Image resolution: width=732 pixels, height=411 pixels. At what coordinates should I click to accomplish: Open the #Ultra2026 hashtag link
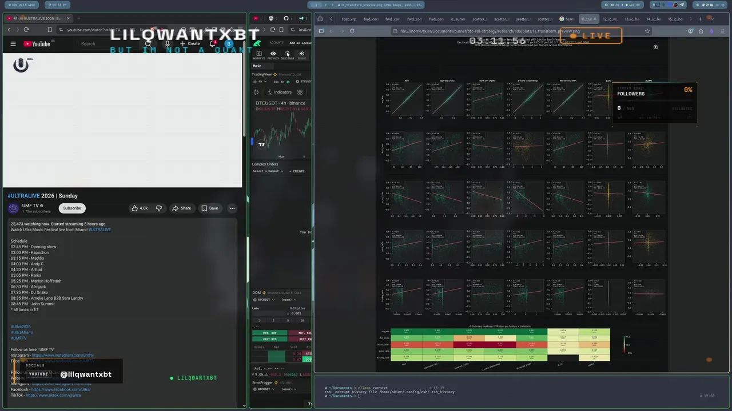(21, 327)
